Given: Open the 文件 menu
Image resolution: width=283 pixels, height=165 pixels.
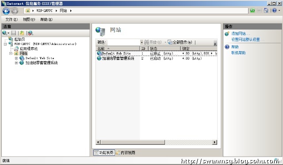Looking at the screenshot, I should point(11,19).
